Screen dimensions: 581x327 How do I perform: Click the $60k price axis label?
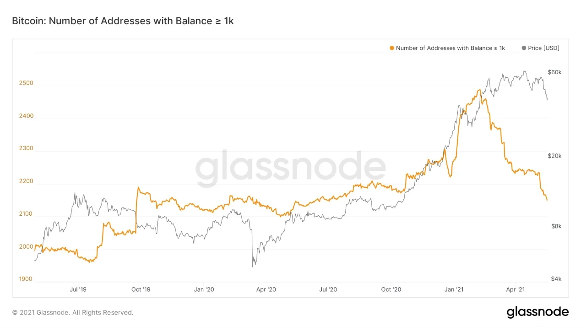[x=554, y=72]
